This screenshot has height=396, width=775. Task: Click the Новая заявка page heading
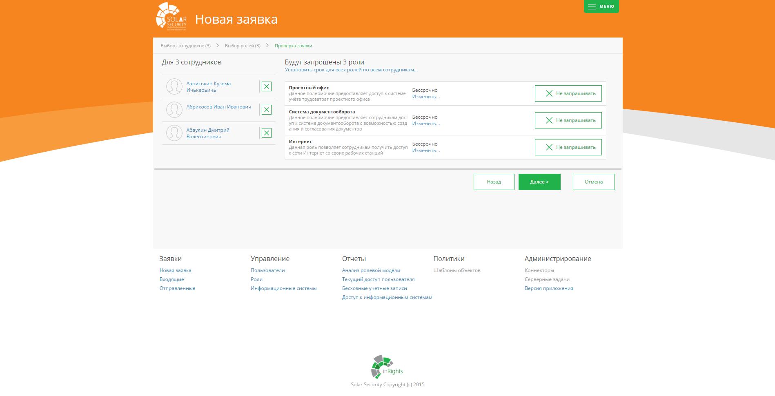pos(236,19)
